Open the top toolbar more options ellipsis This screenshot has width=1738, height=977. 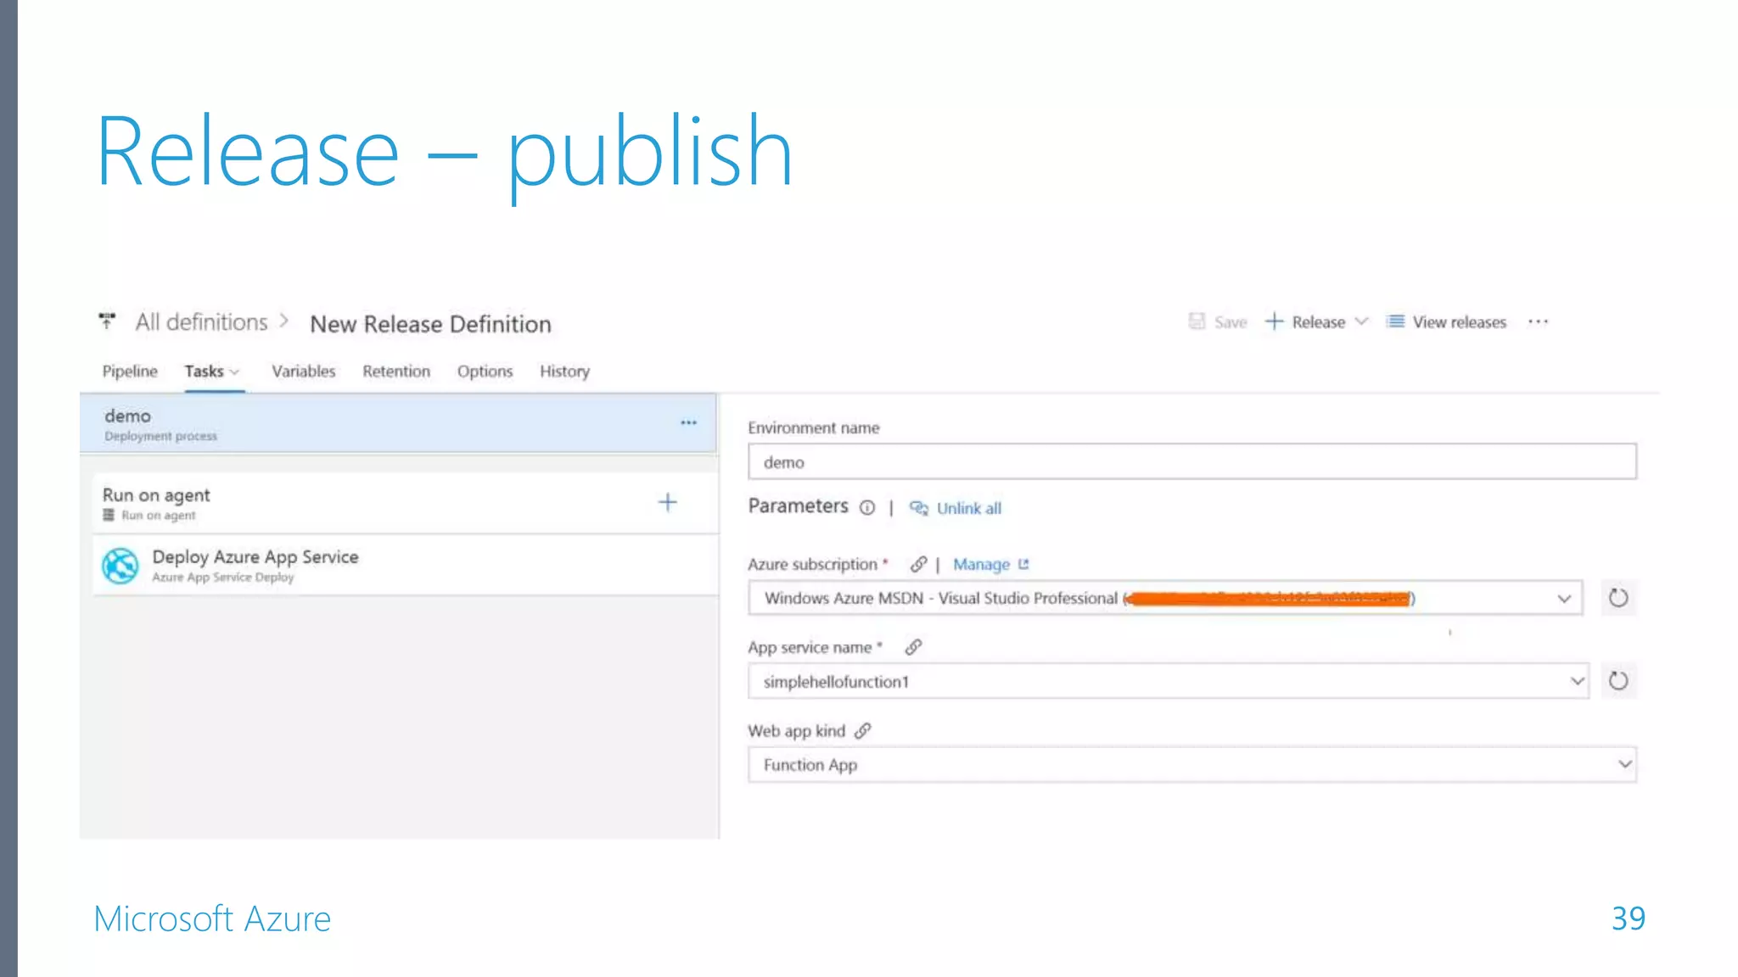1539,322
